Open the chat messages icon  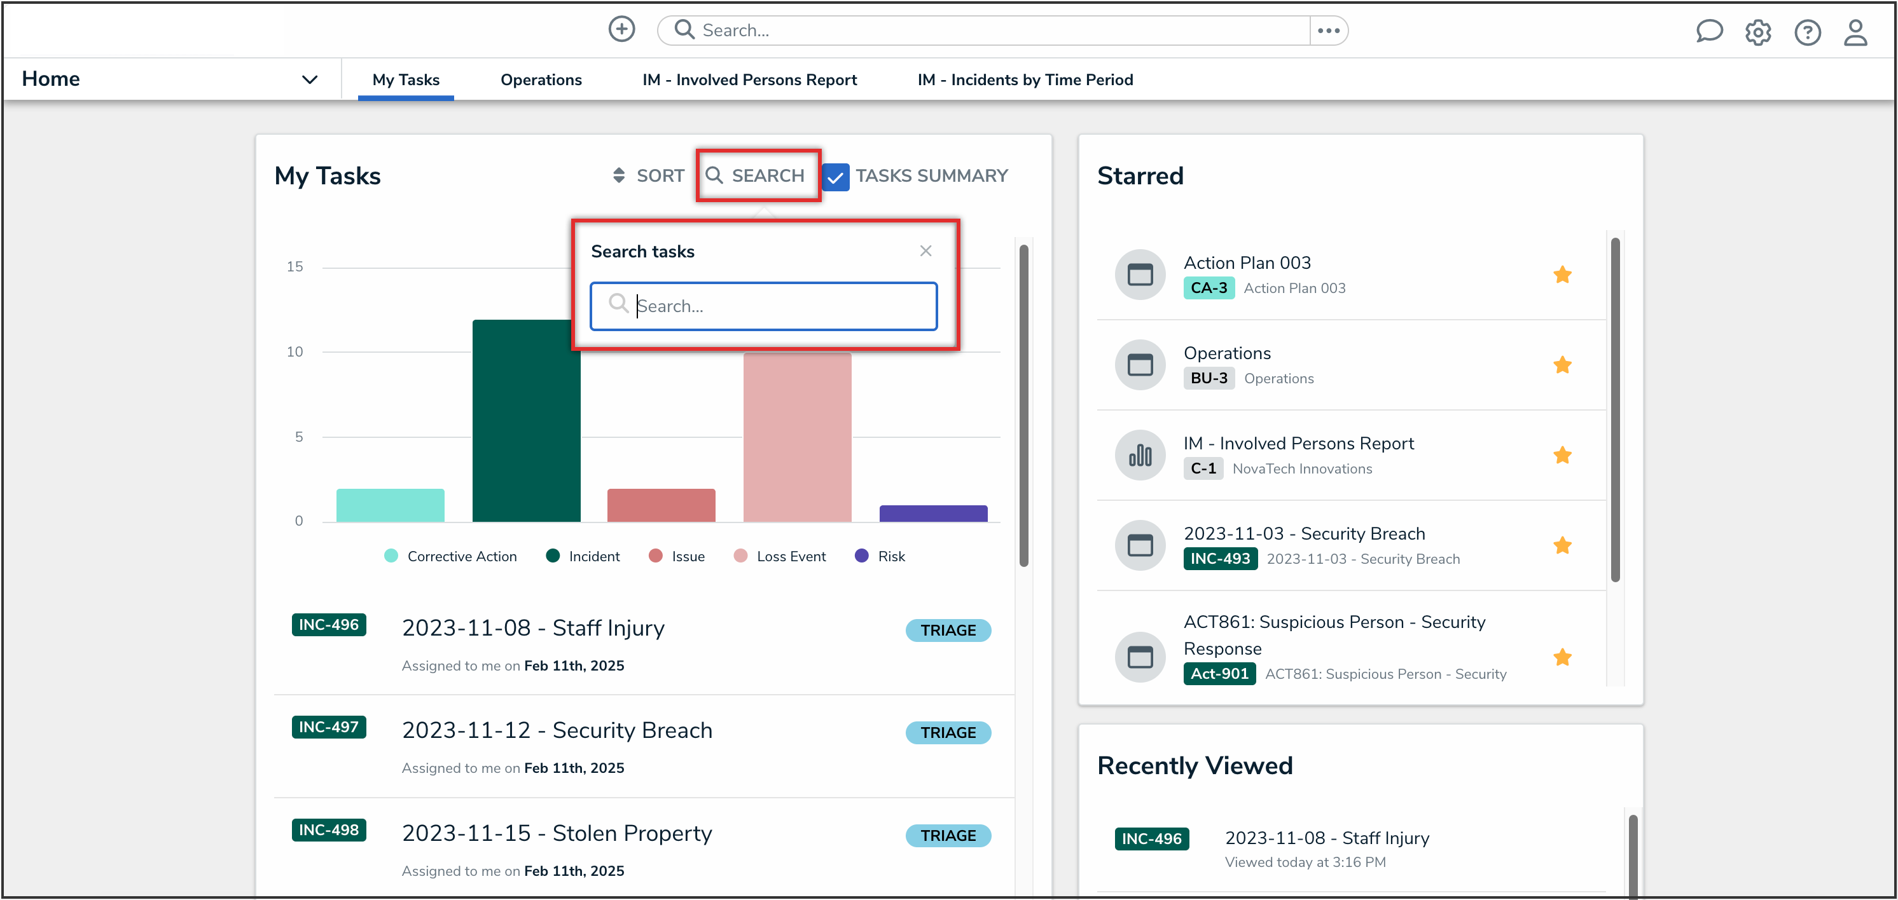coord(1708,32)
